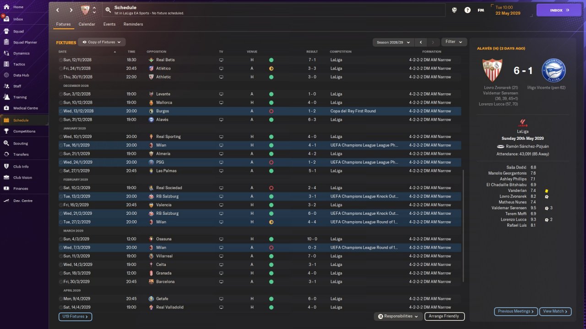Open the Medical Centre
Viewport: 586px width, 329px height.
tap(25, 108)
